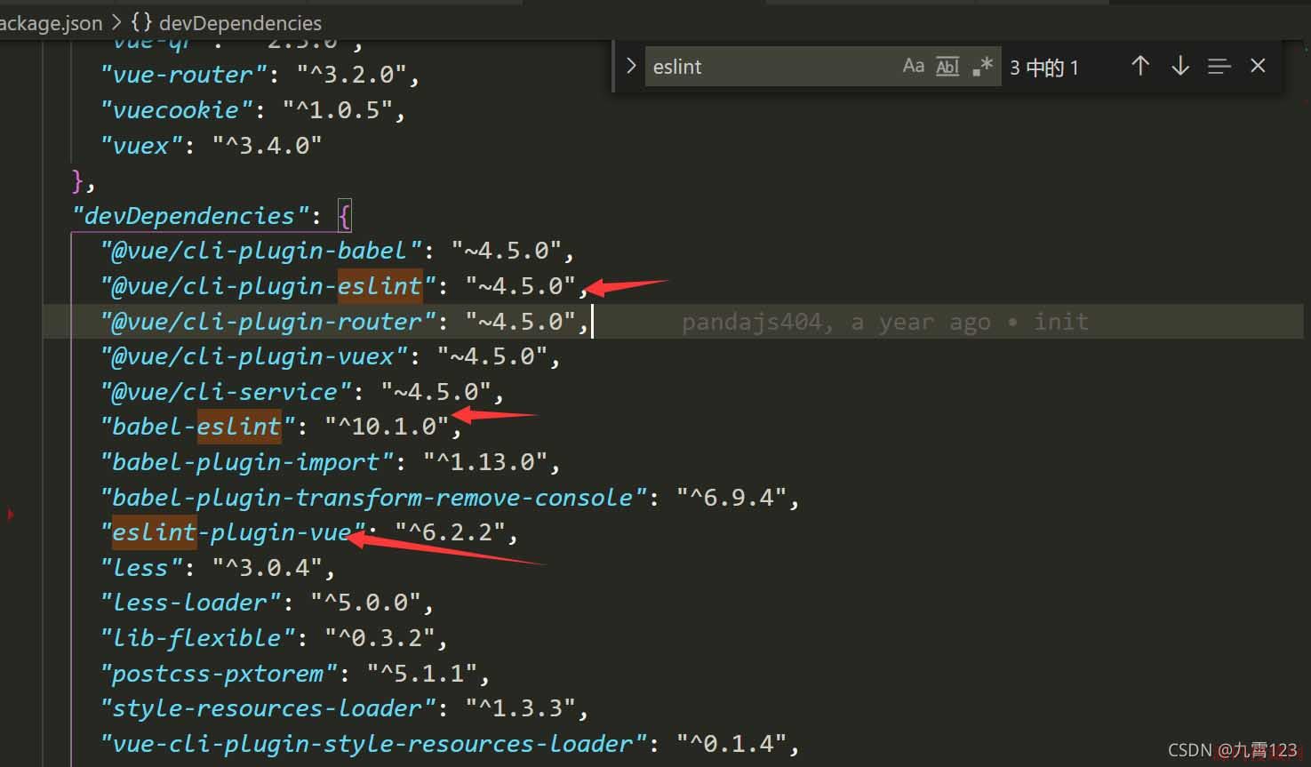This screenshot has height=767, width=1311.
Task: Click the "^3.2.0" version value
Action: [351, 75]
